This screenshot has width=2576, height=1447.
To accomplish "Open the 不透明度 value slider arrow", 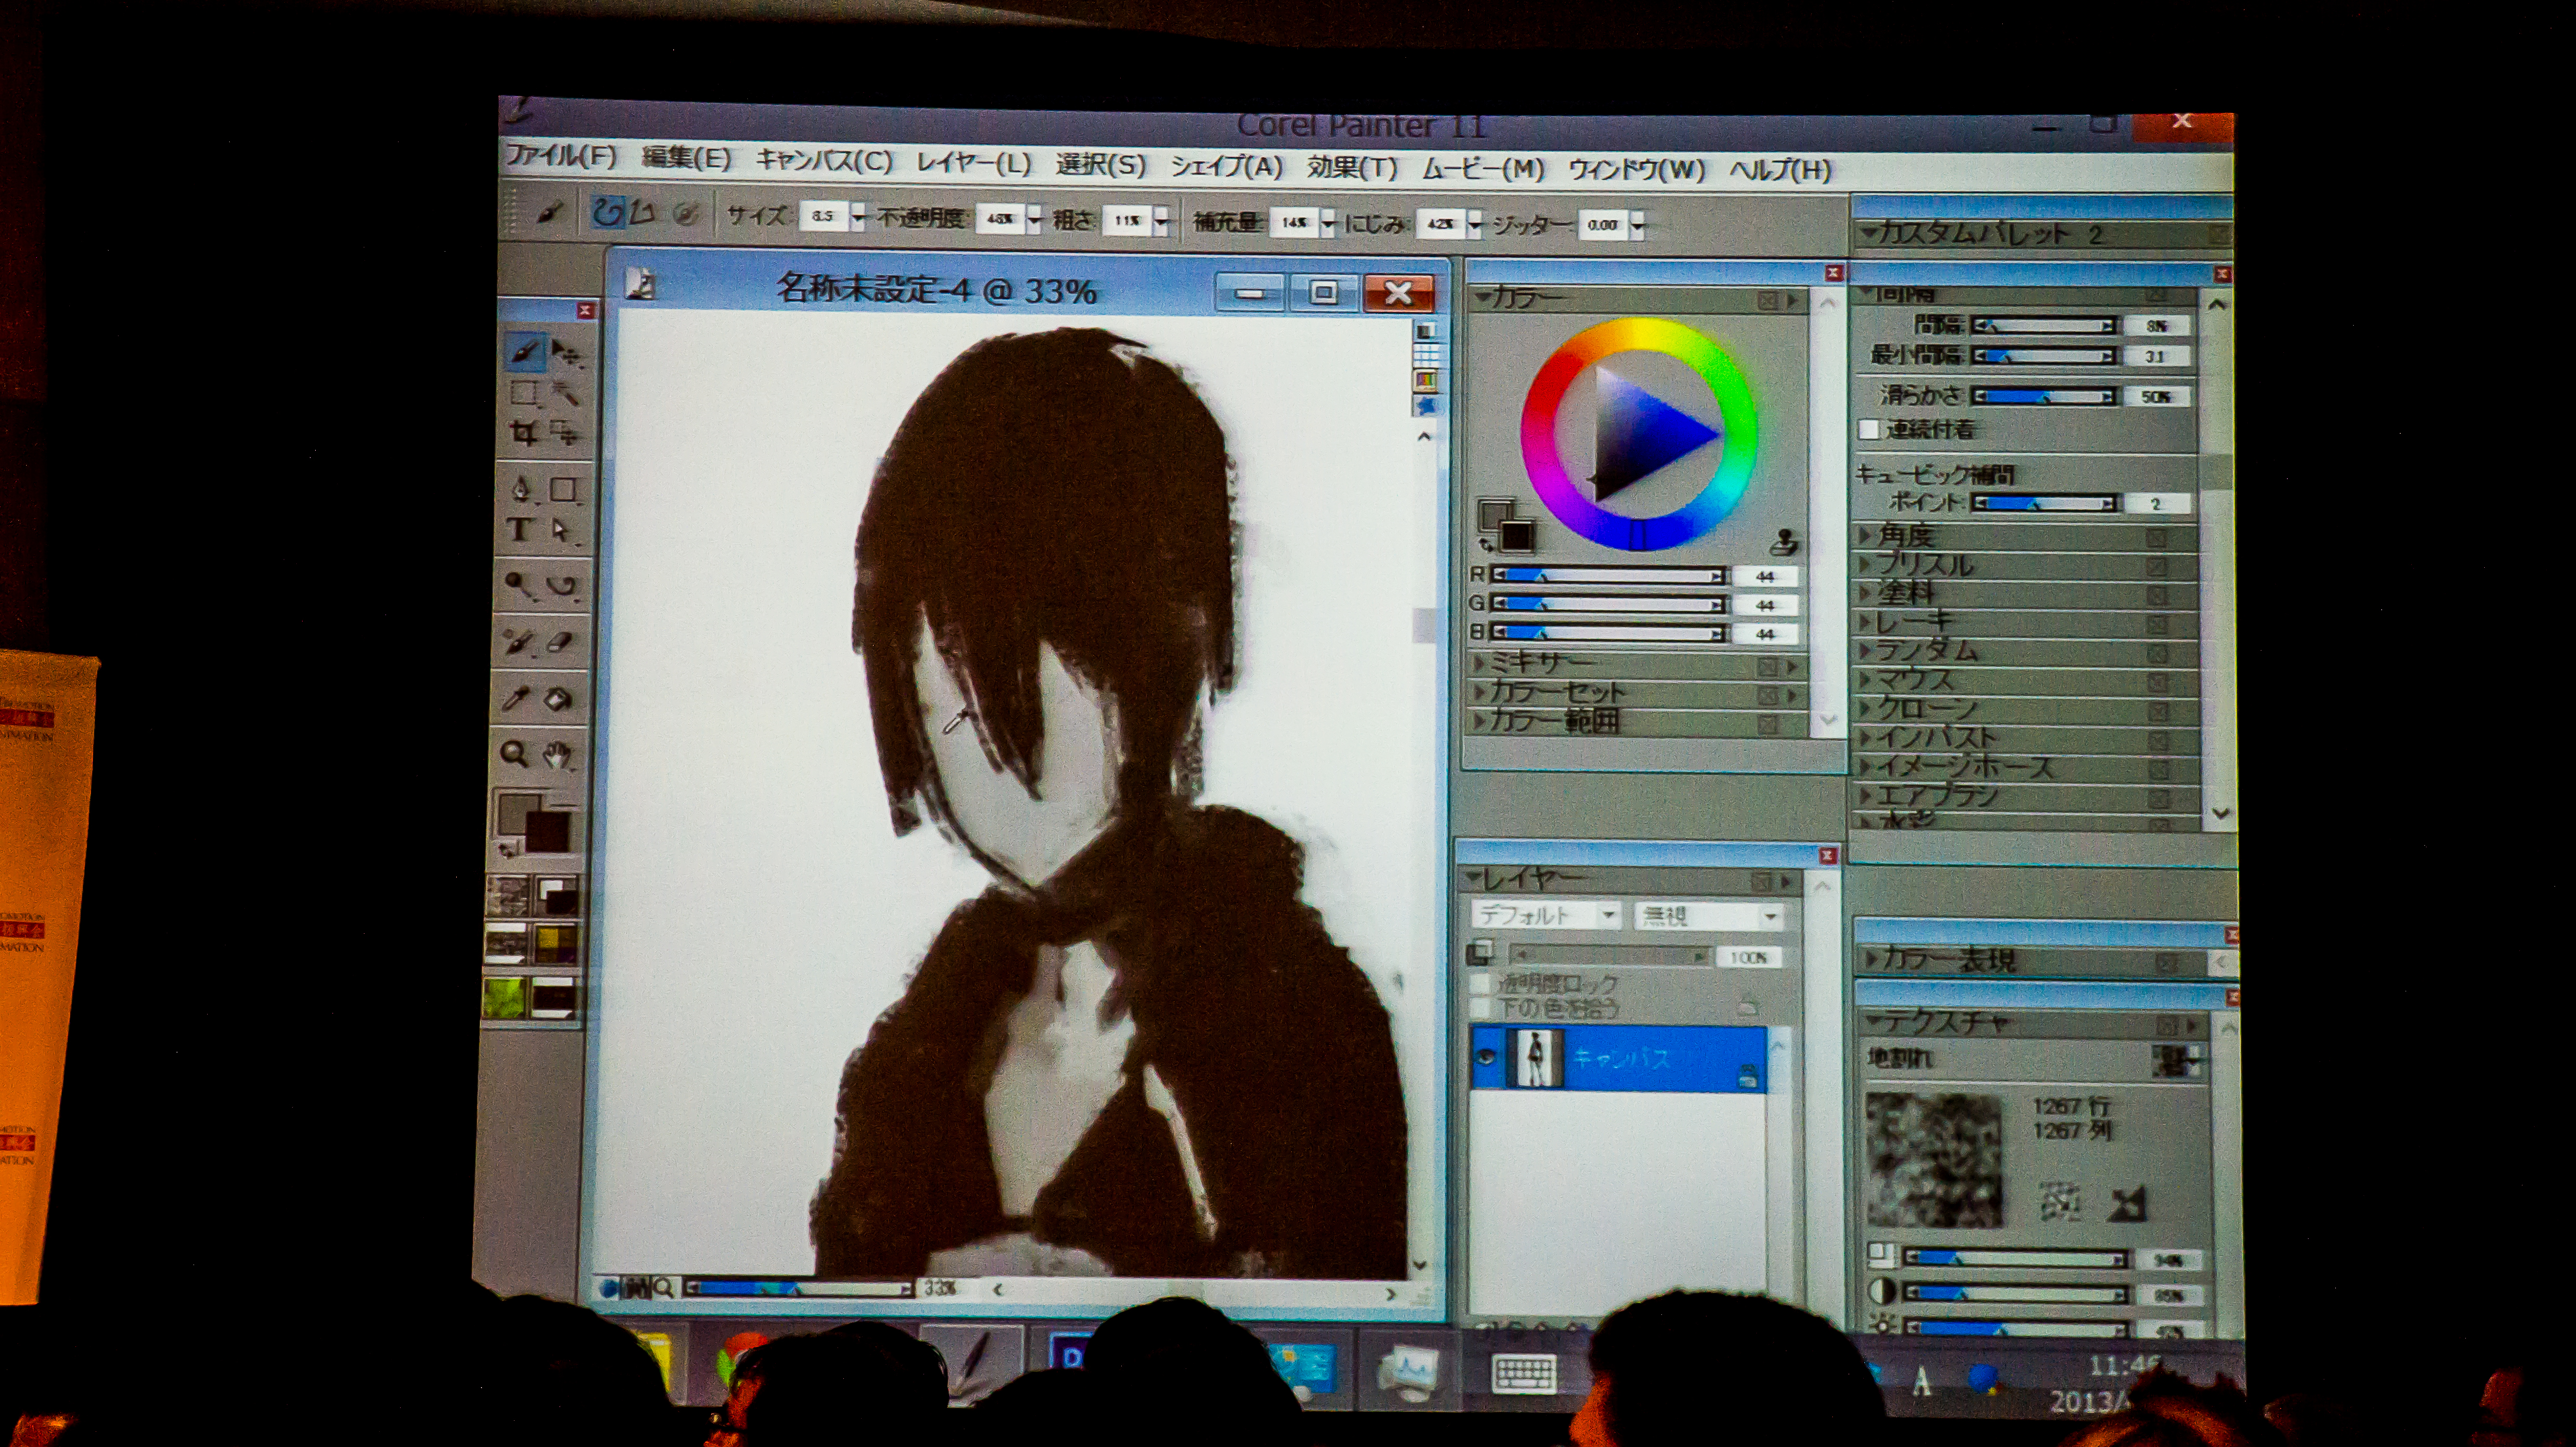I will tap(1034, 219).
